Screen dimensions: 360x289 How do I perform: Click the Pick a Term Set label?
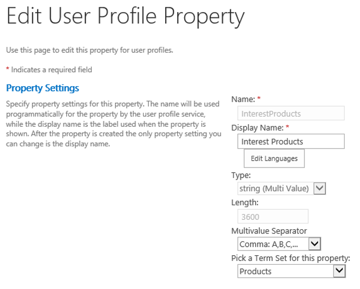point(291,258)
